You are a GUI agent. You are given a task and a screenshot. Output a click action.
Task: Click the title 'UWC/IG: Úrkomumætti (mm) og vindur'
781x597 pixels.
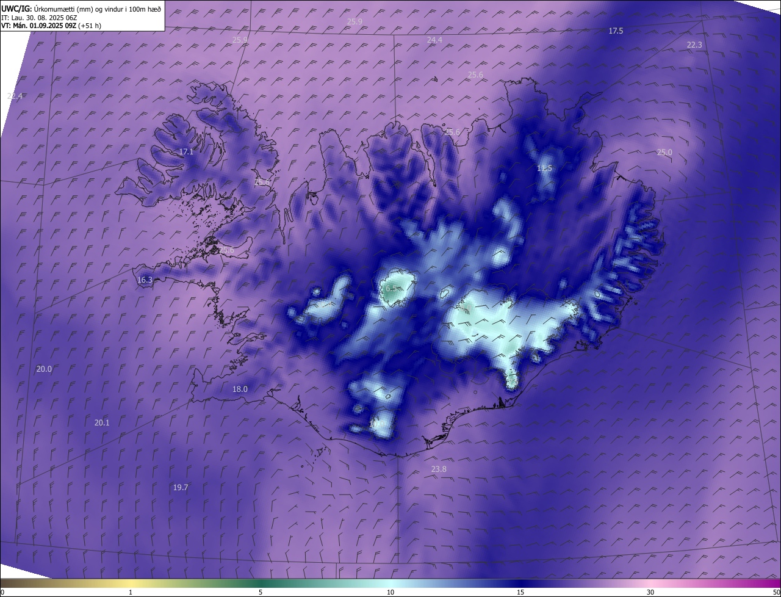(x=81, y=9)
